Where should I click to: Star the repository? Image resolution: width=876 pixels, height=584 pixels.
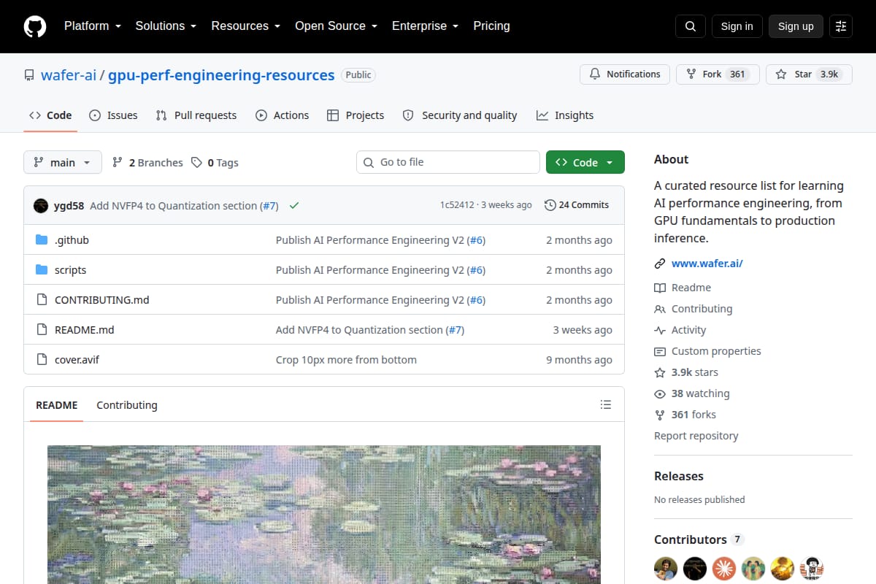tap(809, 74)
